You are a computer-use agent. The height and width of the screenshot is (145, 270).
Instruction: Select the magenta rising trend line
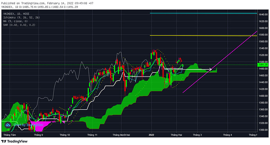click(x=220, y=62)
